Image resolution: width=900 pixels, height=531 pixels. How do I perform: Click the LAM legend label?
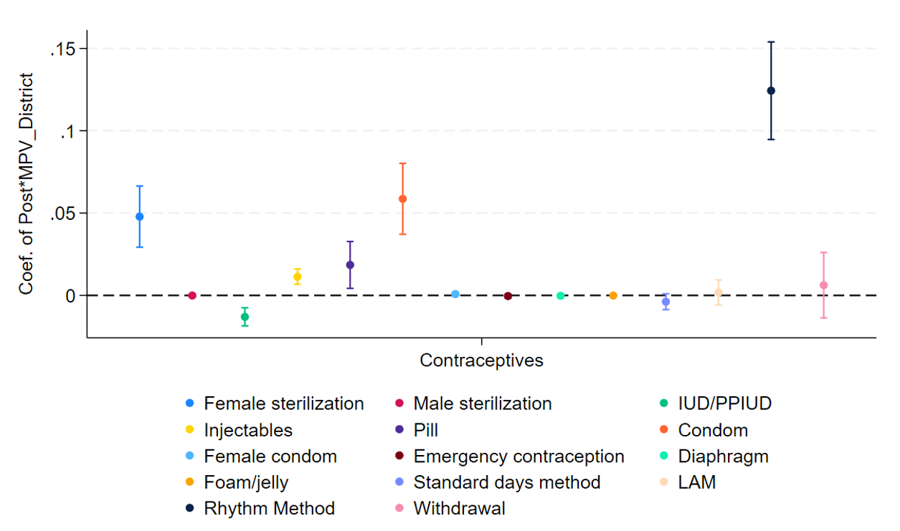coord(696,482)
